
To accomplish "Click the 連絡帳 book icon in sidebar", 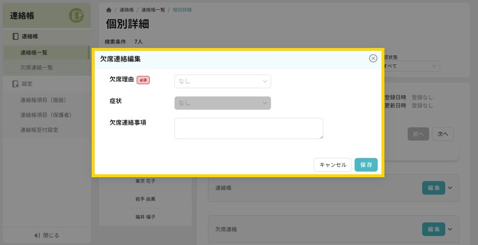I will pos(16,36).
